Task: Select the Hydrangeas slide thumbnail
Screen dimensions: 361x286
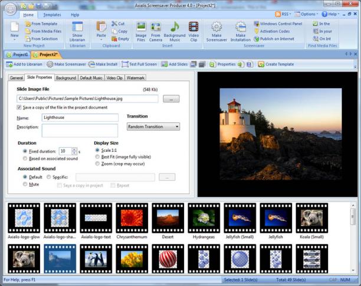Action: pyautogui.click(x=204, y=218)
